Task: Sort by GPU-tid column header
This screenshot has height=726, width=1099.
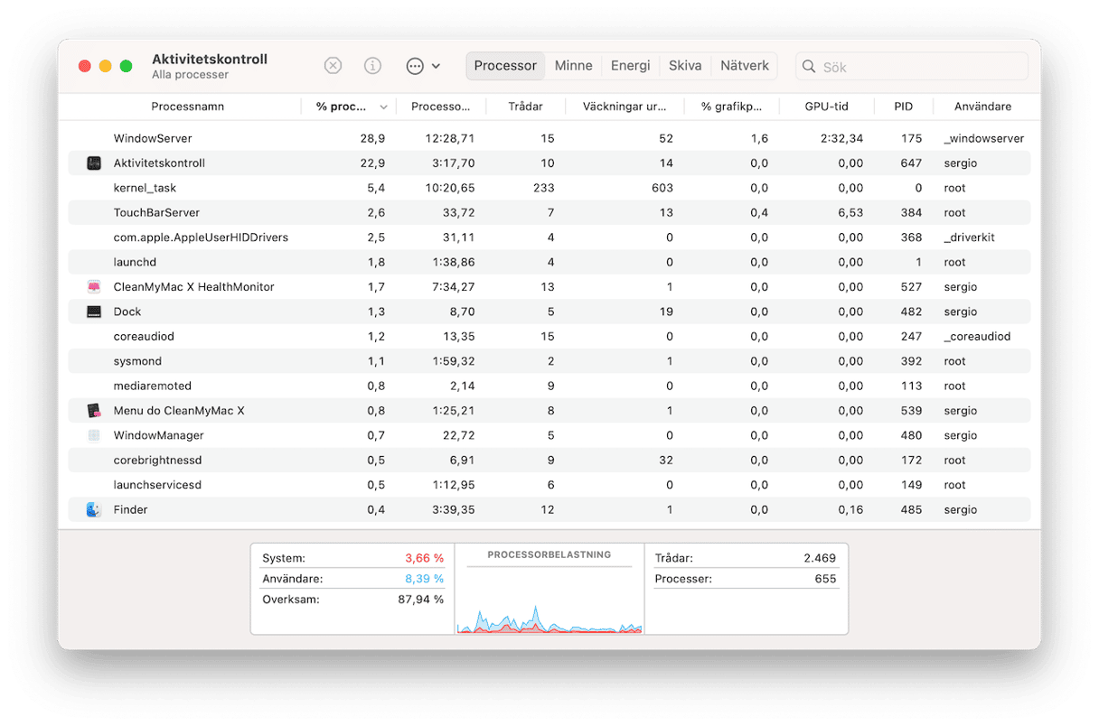Action: click(x=826, y=107)
